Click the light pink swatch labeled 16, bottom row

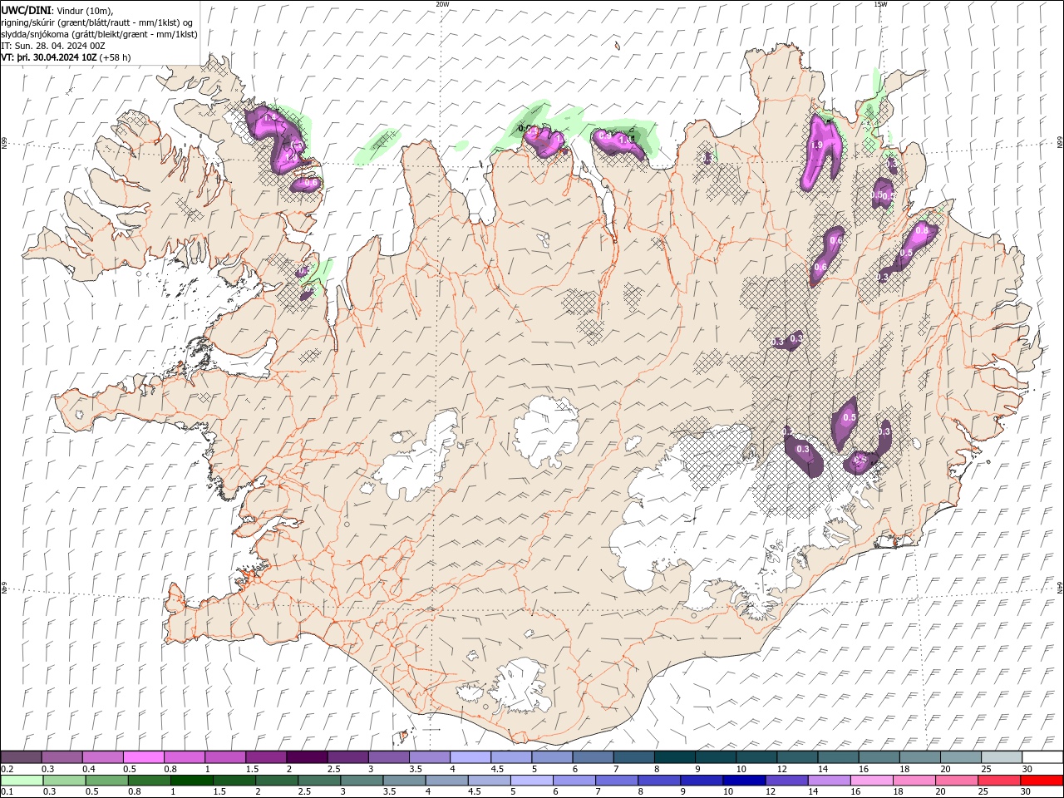click(872, 781)
